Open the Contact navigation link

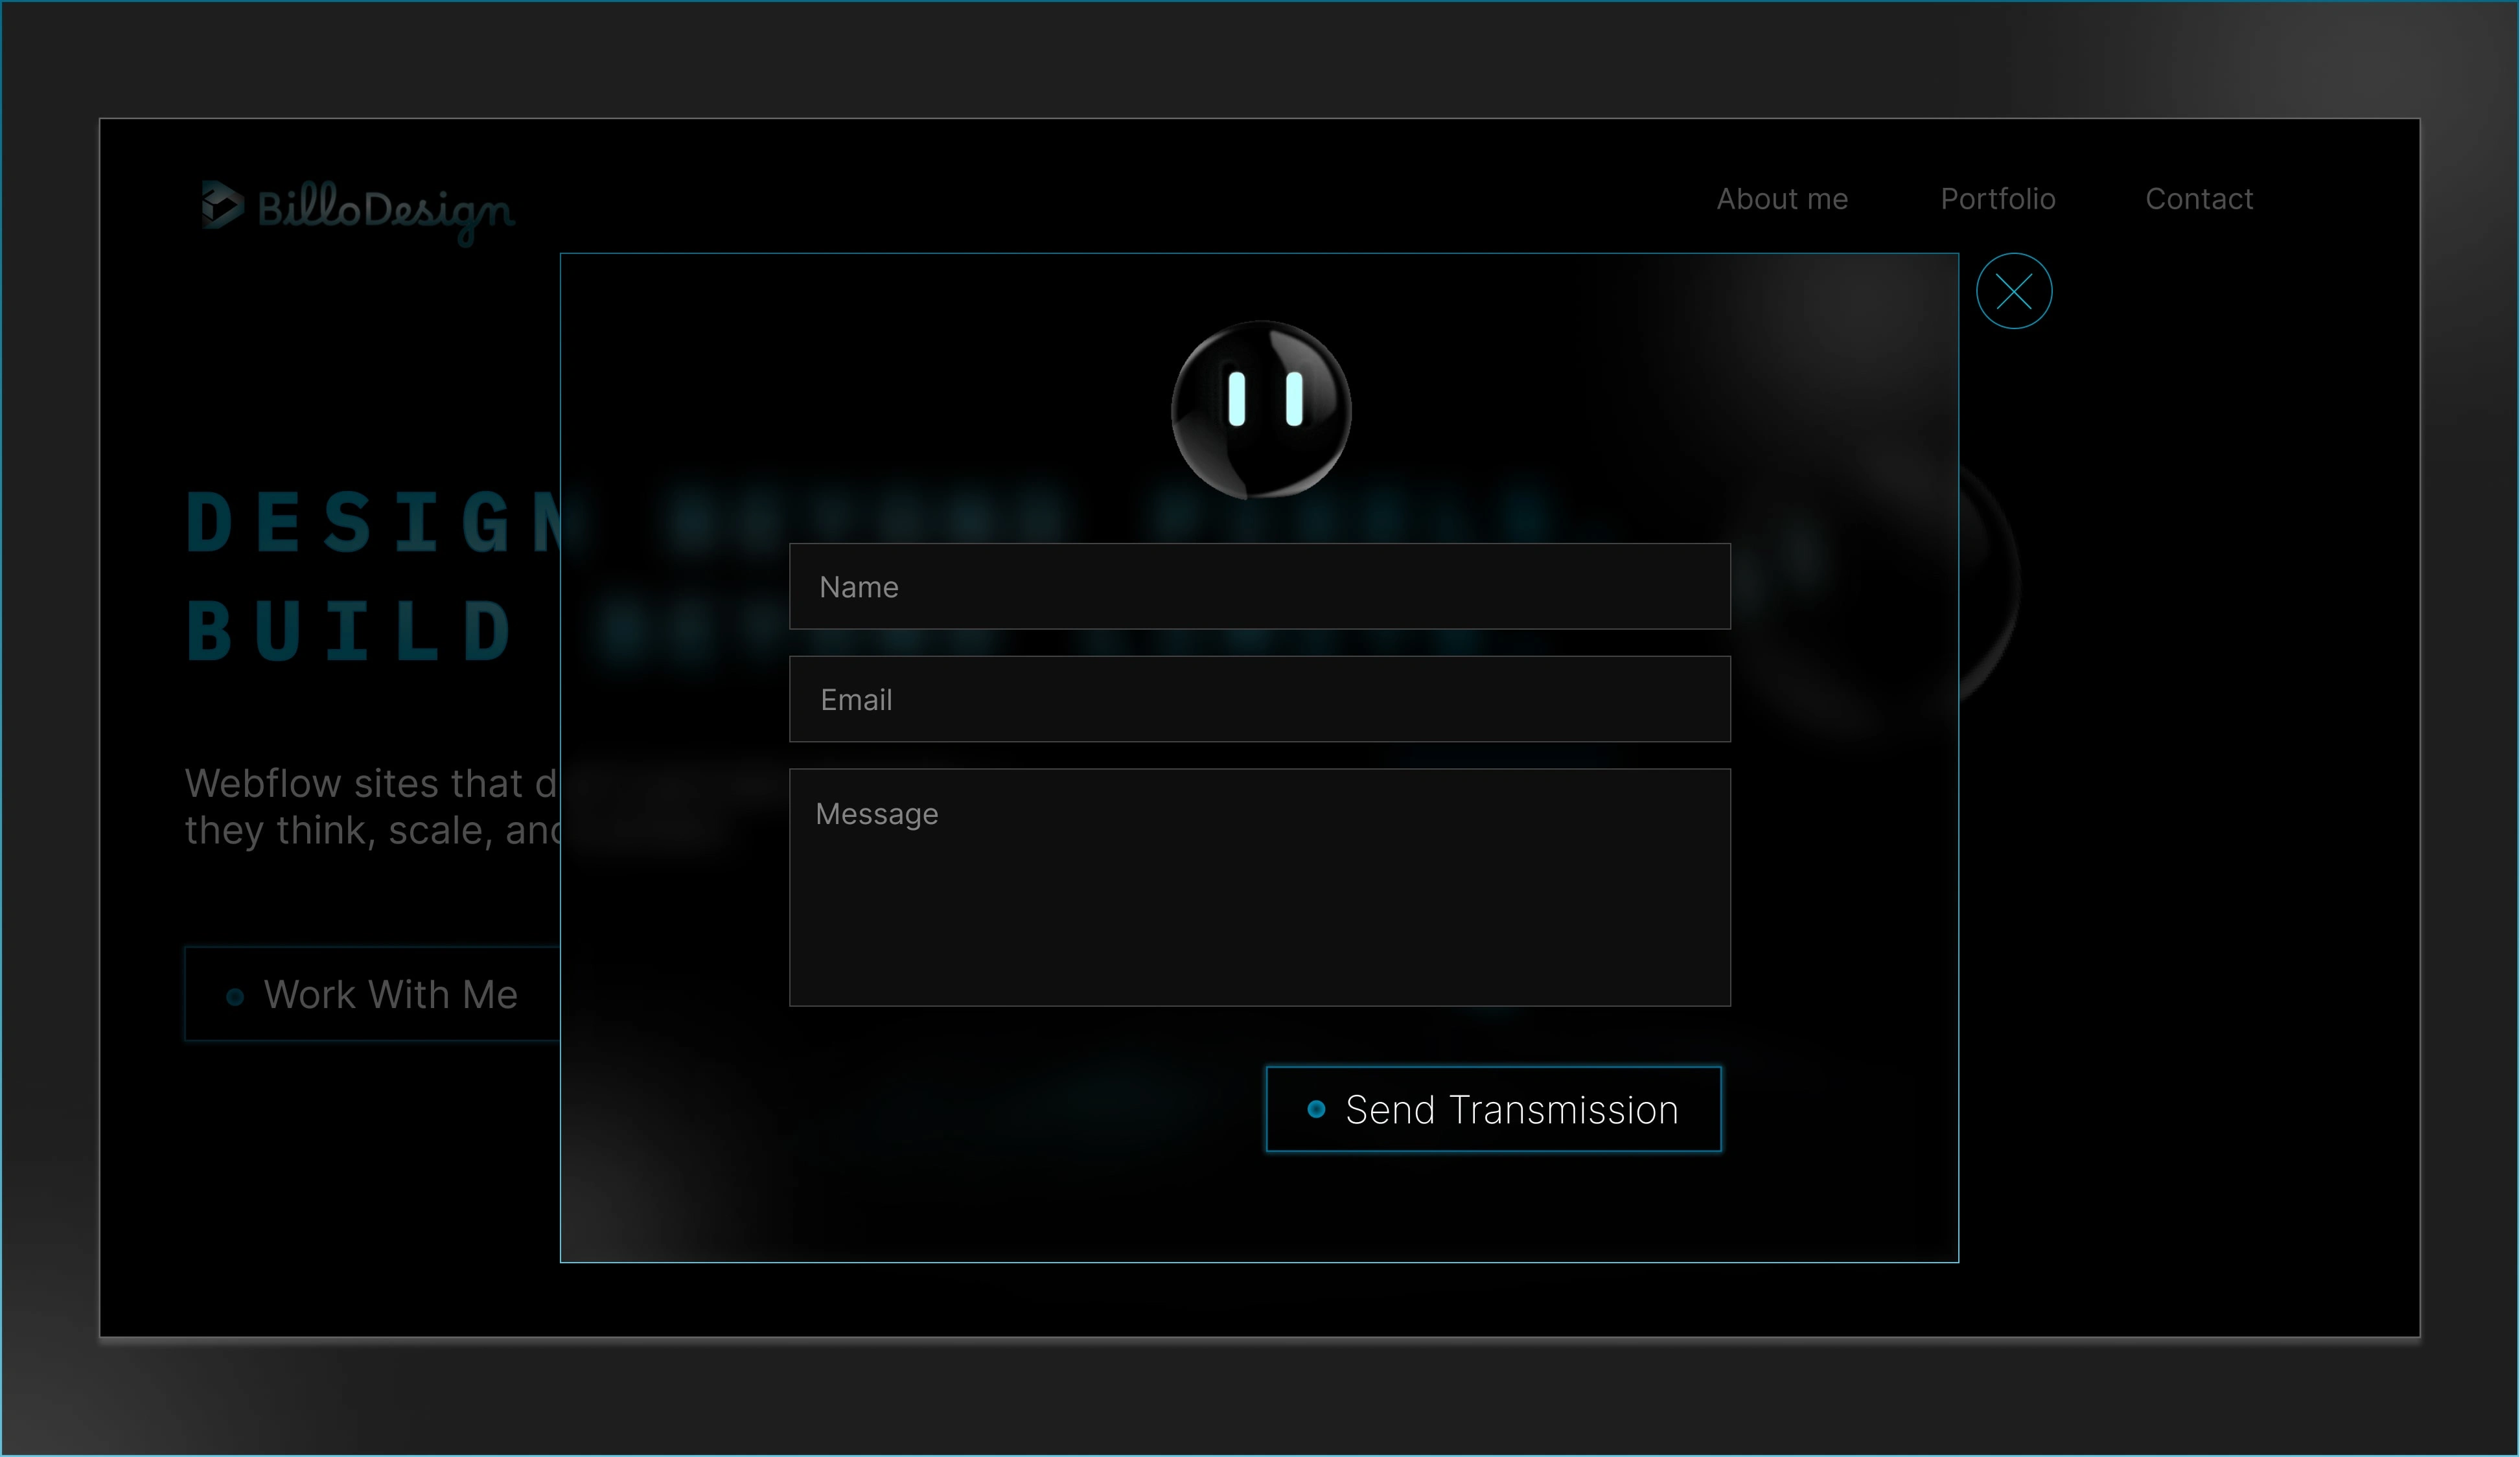coord(2199,198)
